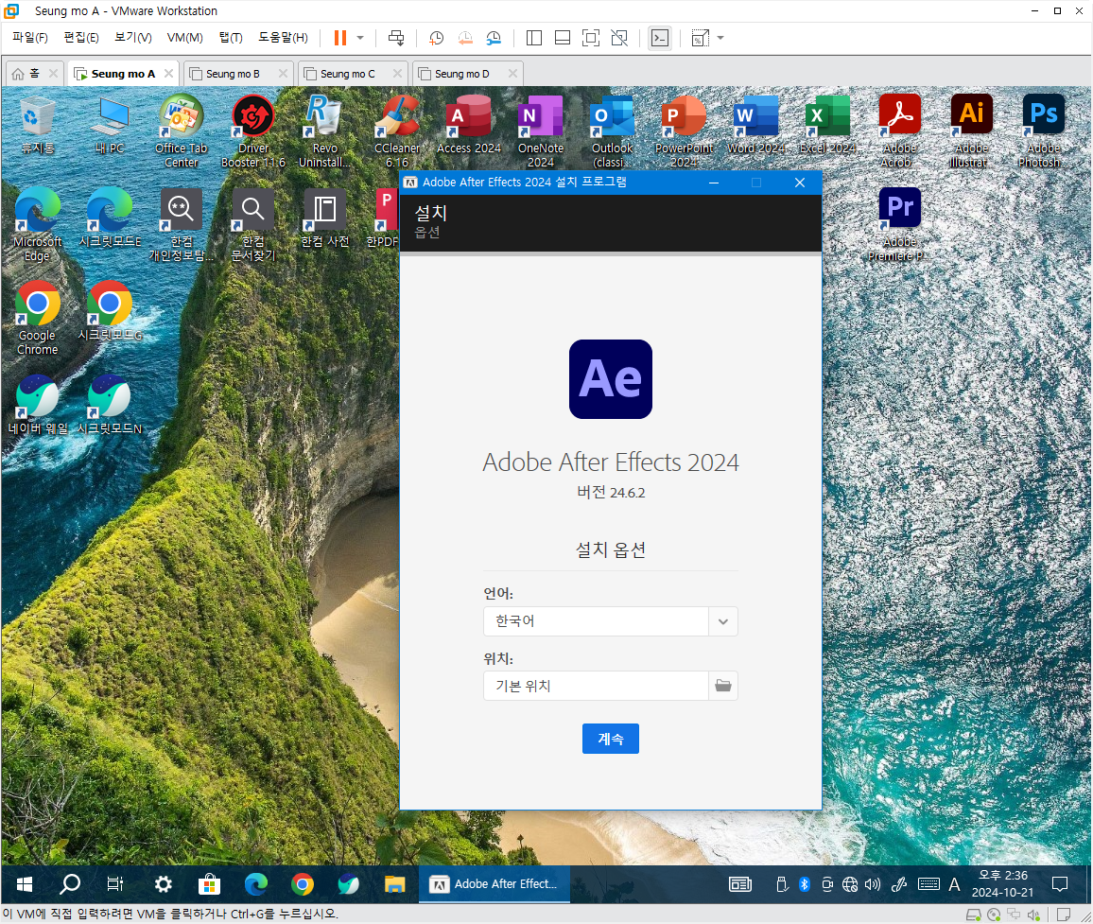Screen dimensions: 1093x924
Task: Open the 보기(V) menu in VMware
Action: click(133, 38)
